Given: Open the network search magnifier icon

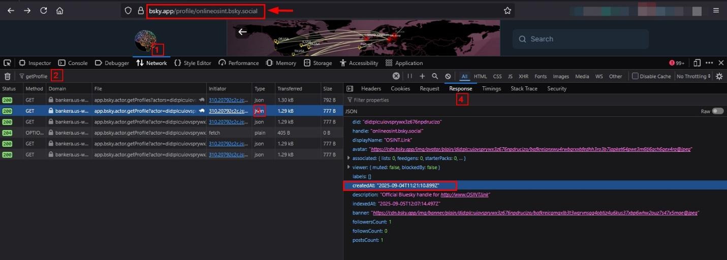Looking at the screenshot, I should 435,76.
